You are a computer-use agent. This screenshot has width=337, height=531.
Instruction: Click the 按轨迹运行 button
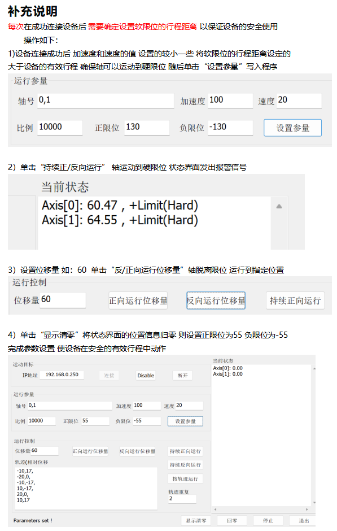(185, 479)
